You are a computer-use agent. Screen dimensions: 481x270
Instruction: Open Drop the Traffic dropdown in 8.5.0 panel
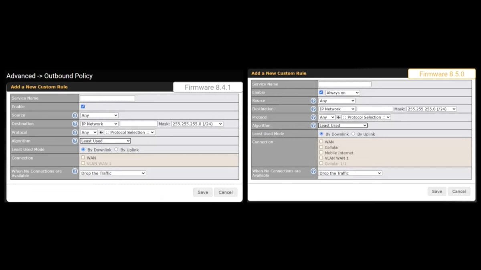pyautogui.click(x=350, y=173)
